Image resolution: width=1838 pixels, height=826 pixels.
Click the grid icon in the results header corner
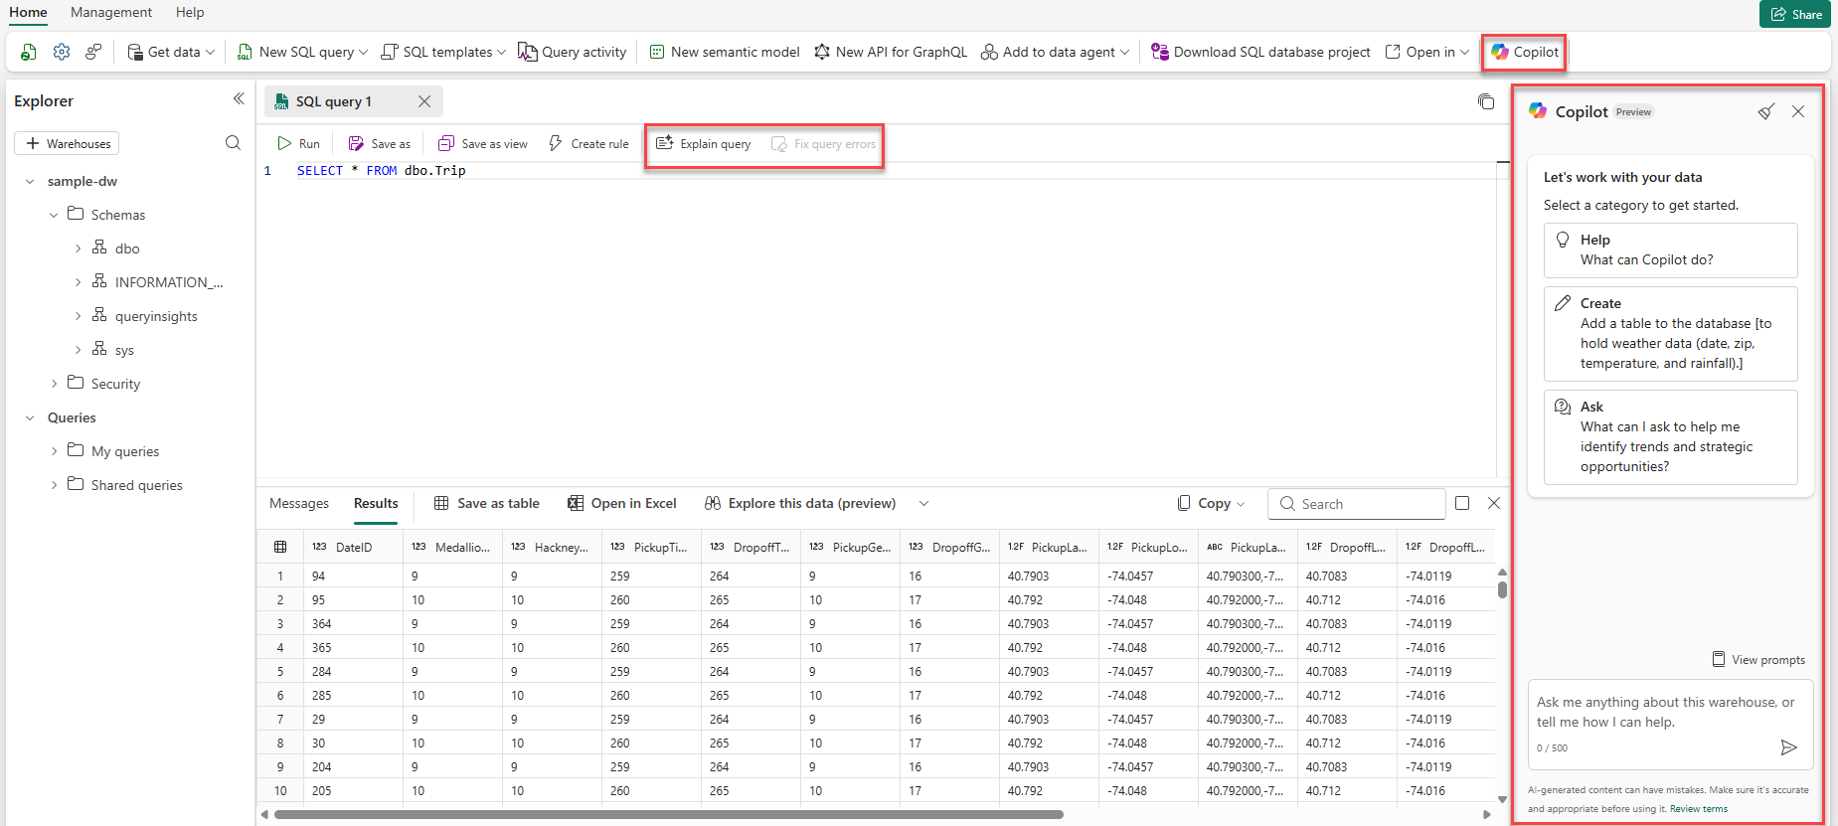pos(280,547)
